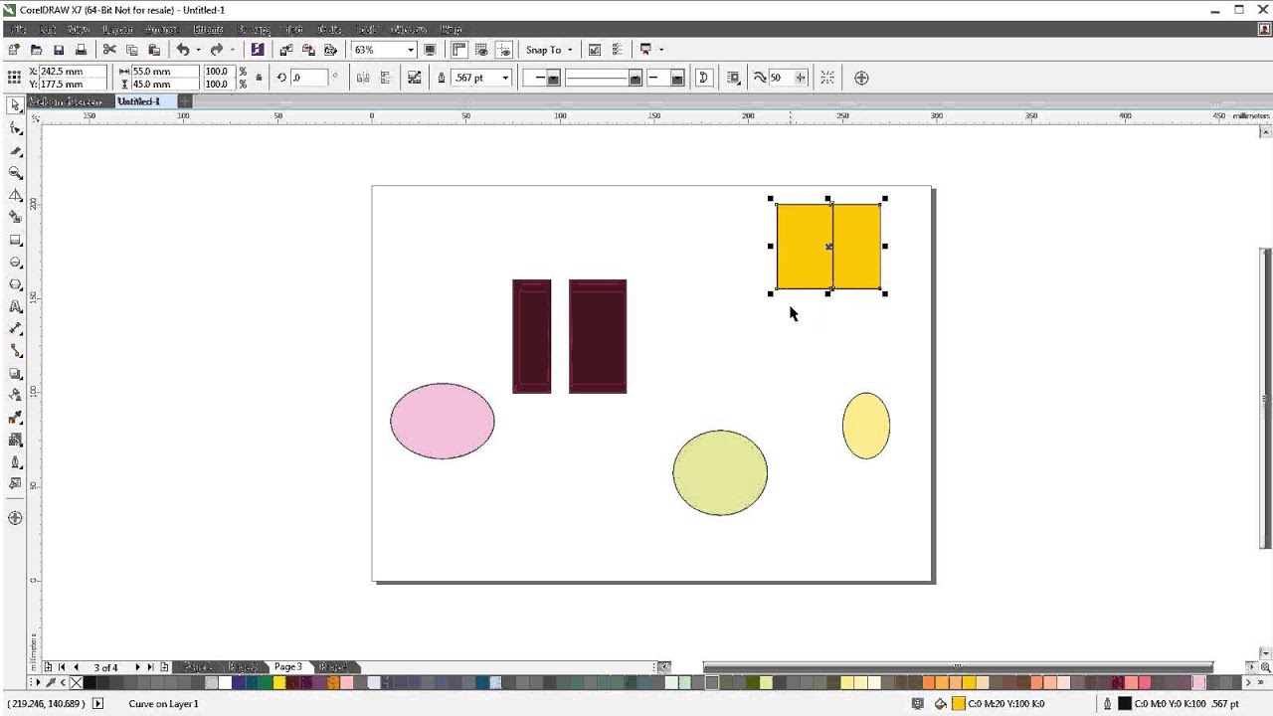The width and height of the screenshot is (1273, 716).
Task: Go to the last page
Action: pos(150,667)
